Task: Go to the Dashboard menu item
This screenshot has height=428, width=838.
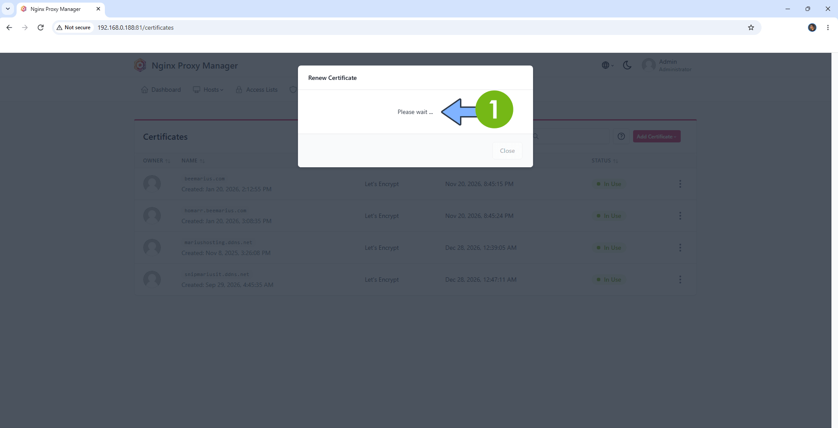Action: pos(161,90)
